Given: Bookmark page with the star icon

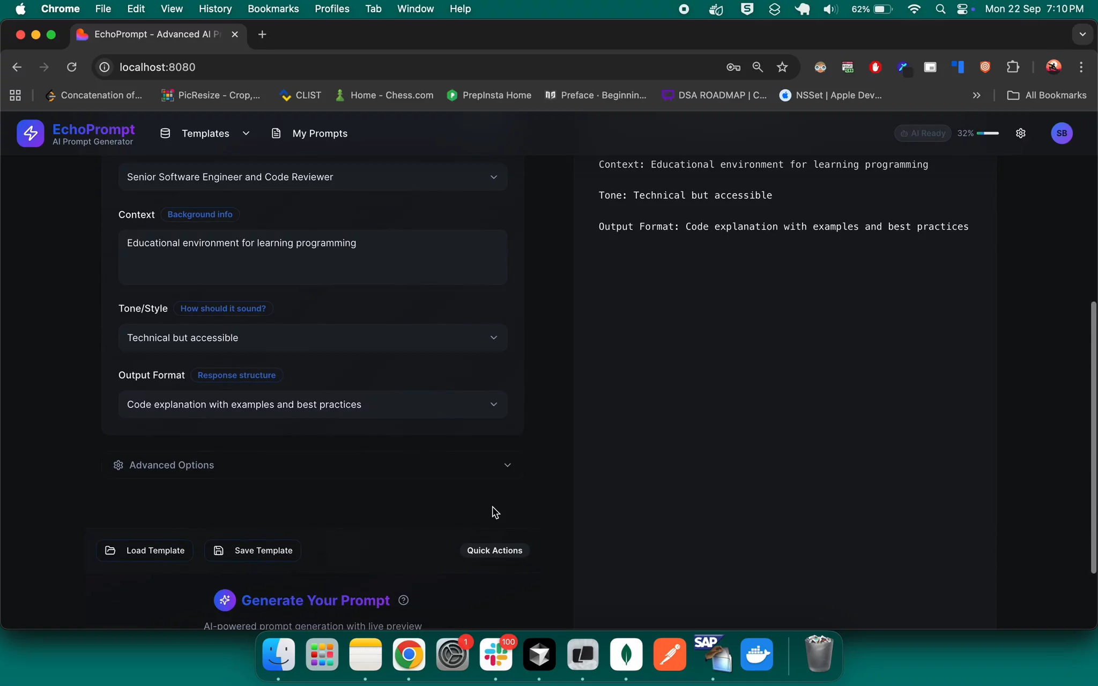Looking at the screenshot, I should coord(782,67).
